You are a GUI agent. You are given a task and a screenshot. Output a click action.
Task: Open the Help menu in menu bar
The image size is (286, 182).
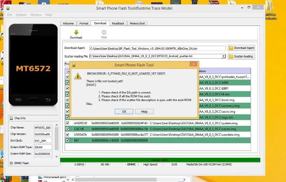tap(49, 15)
